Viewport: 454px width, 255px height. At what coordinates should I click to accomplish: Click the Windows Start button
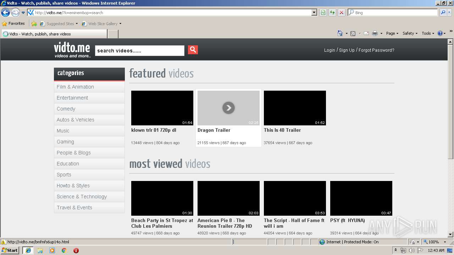pyautogui.click(x=10, y=250)
